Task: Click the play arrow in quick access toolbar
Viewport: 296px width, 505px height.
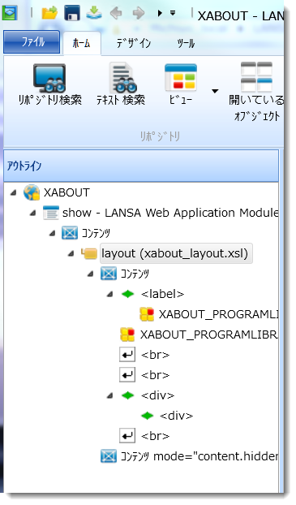Action: (x=159, y=13)
